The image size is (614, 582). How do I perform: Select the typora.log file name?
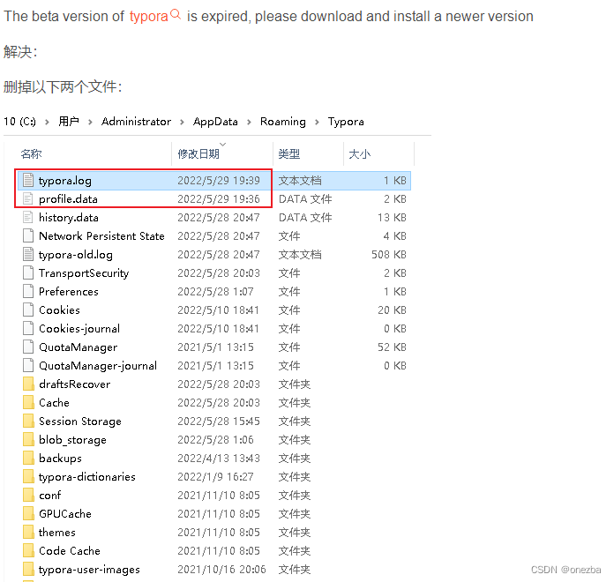point(65,181)
